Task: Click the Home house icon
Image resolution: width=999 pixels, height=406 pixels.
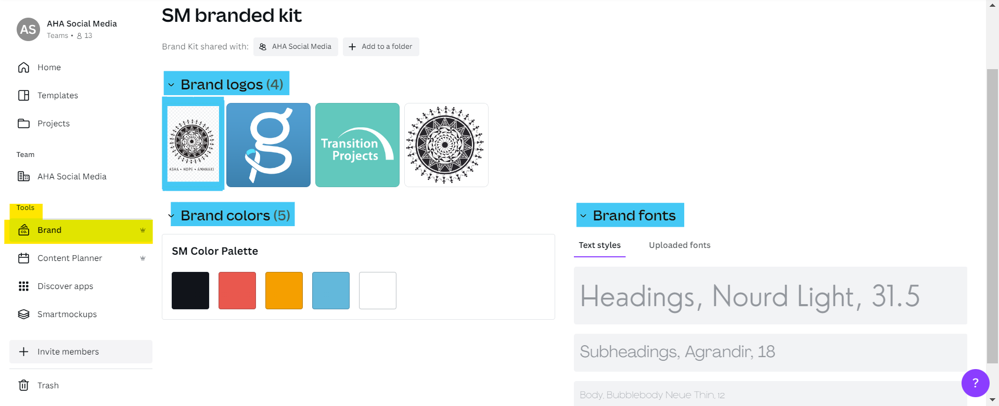Action: (23, 68)
